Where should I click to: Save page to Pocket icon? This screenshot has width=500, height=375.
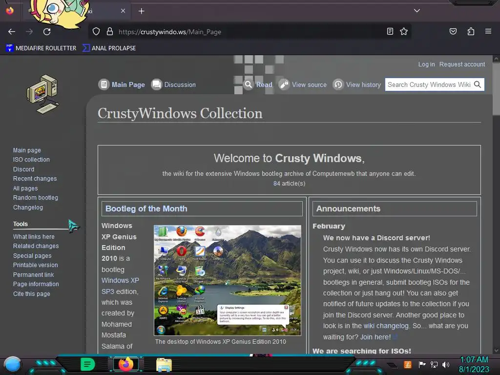click(453, 31)
